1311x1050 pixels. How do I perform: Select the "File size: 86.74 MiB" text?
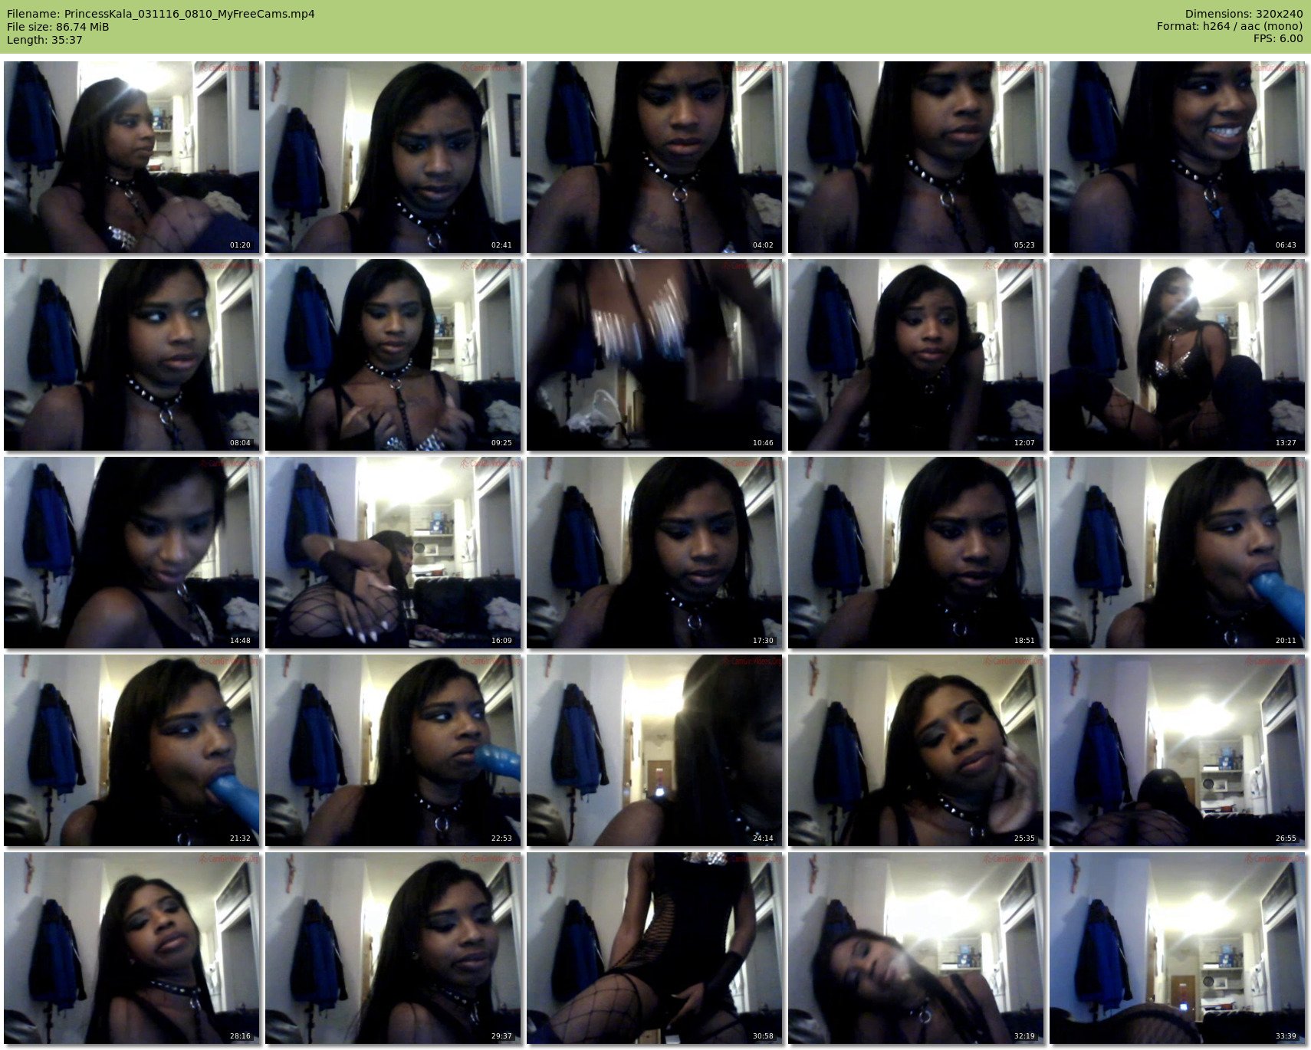58,27
